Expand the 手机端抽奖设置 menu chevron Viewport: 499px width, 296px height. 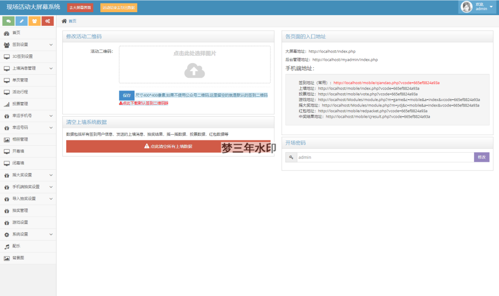51,187
